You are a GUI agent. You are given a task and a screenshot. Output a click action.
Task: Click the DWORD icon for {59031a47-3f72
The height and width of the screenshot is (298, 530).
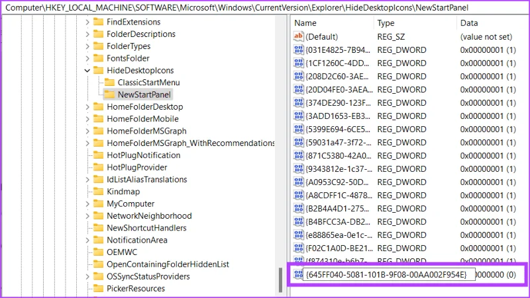click(299, 142)
